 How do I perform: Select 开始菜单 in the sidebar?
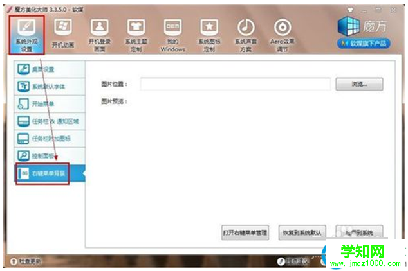(x=50, y=103)
